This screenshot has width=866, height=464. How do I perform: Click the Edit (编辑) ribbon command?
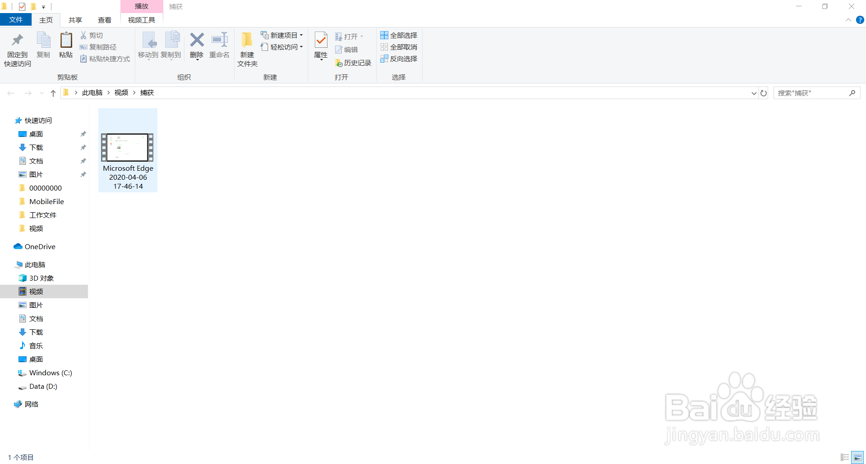(x=346, y=50)
